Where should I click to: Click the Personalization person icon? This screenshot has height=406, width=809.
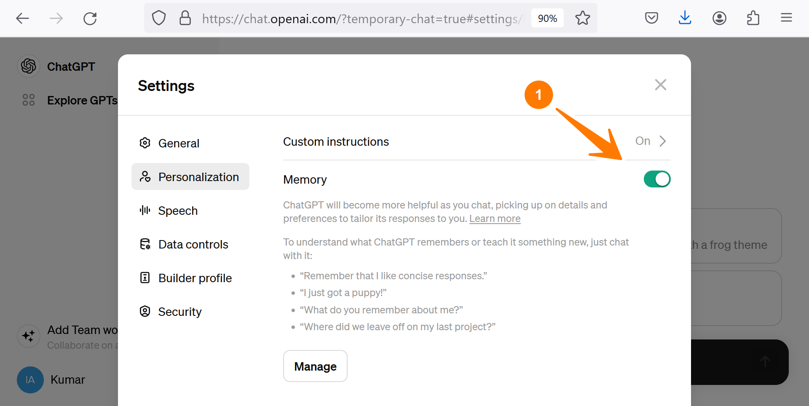click(145, 176)
